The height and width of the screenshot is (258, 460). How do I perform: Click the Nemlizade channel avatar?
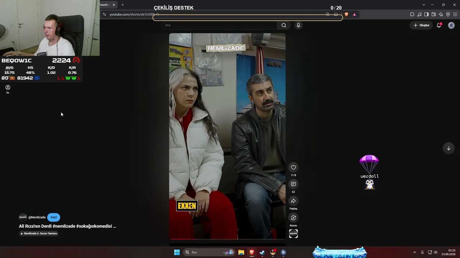pyautogui.click(x=23, y=217)
